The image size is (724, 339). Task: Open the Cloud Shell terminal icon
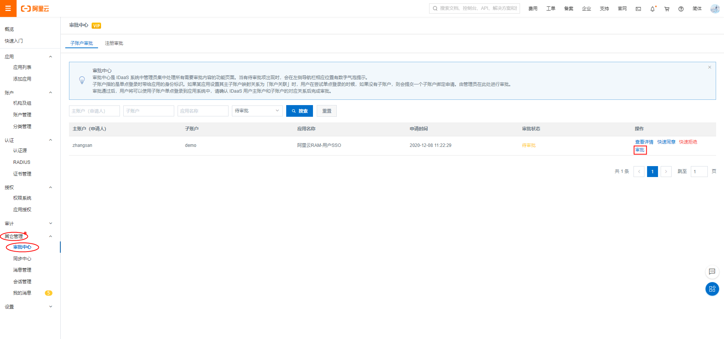pos(638,9)
